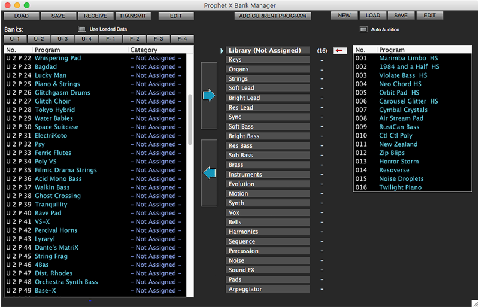Select the Sub Bass category
The image size is (479, 307).
tap(268, 156)
